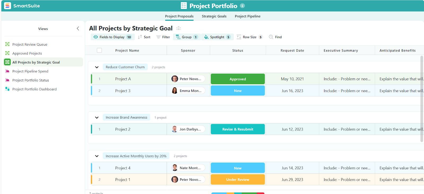Toggle the select-all checkbox in header
The width and height of the screenshot is (424, 194).
[99, 50]
